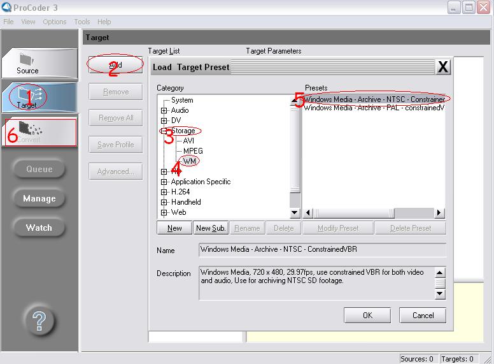494x364 pixels.
Task: Open the View menu
Action: tap(29, 22)
